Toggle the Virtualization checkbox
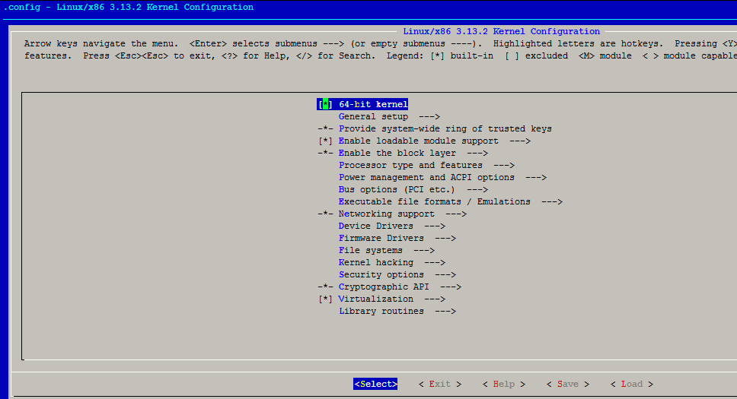The height and width of the screenshot is (399, 737). (x=325, y=299)
